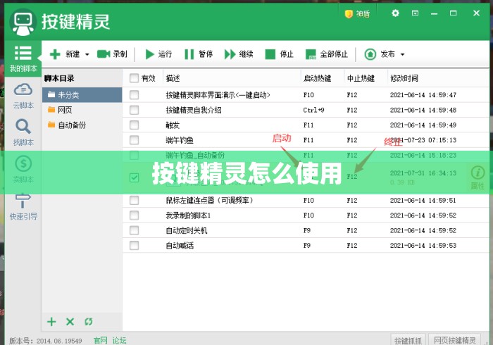This screenshot has height=345, width=493.
Task: Click the Stop All (全部停止) button
Action: [327, 54]
